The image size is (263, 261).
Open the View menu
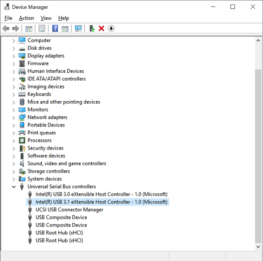[46, 18]
